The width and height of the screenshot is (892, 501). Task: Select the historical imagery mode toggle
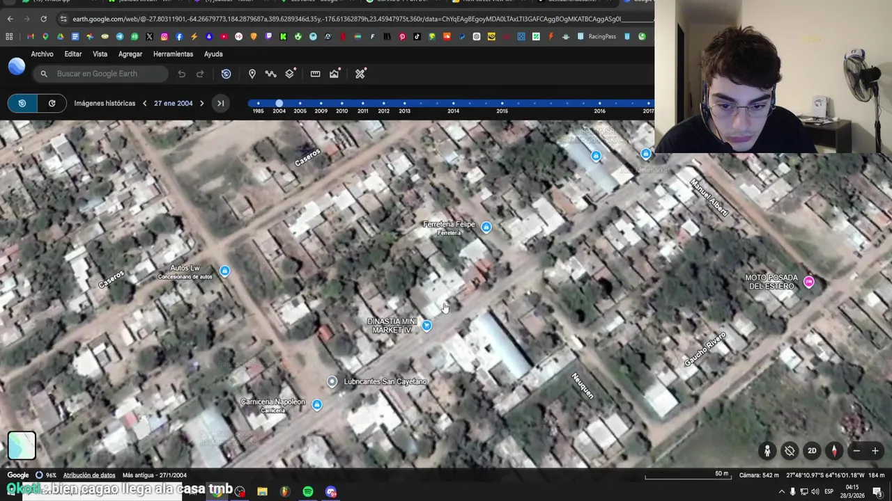pyautogui.click(x=22, y=103)
